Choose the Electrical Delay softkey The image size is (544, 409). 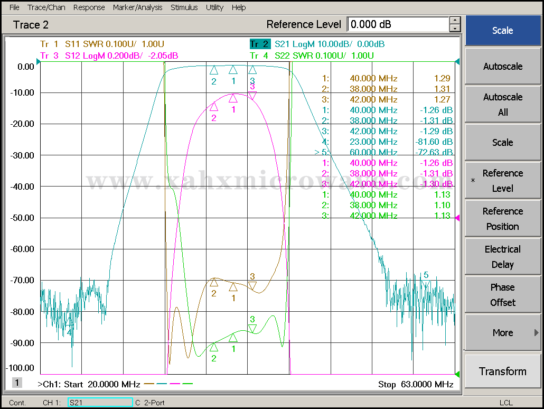coord(503,257)
